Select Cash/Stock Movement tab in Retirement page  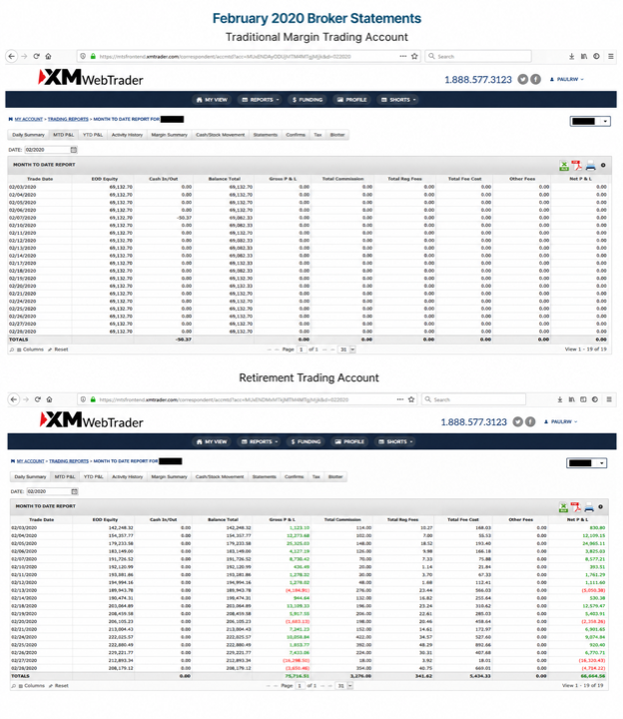coord(220,477)
